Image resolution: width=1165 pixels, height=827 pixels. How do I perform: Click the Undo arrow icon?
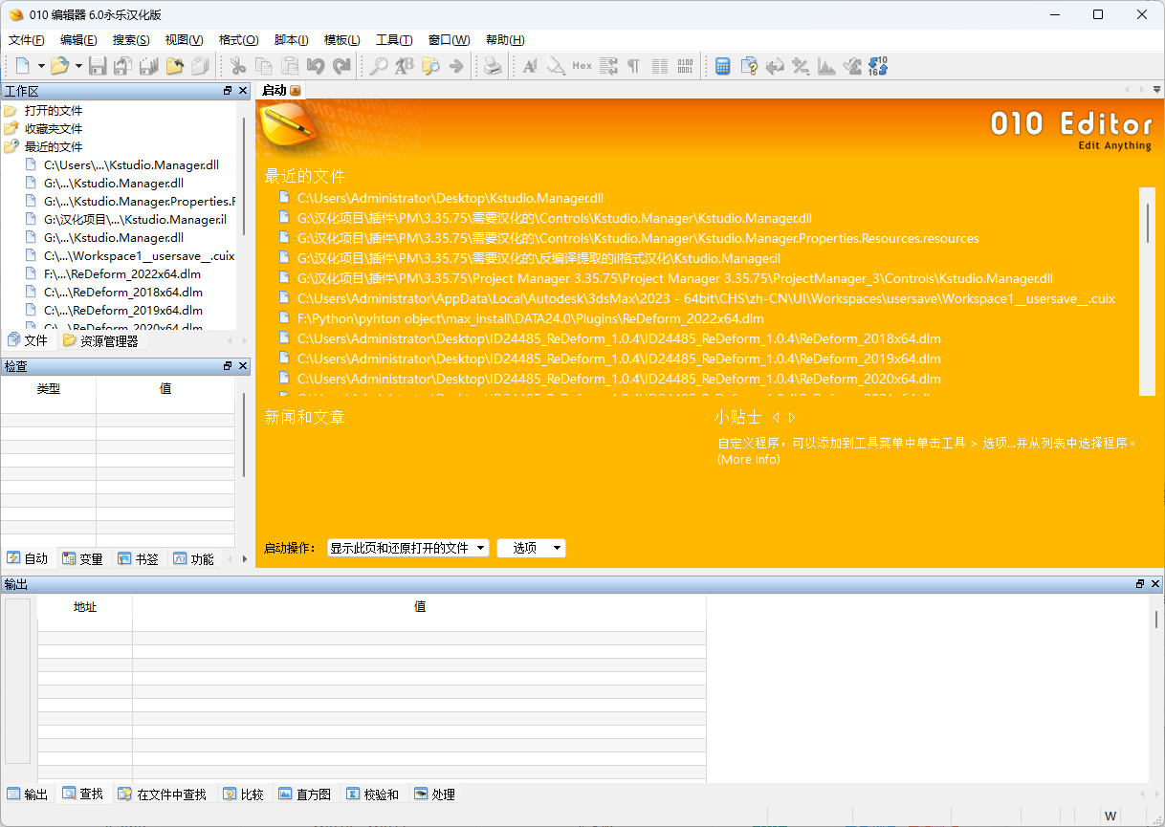(316, 66)
